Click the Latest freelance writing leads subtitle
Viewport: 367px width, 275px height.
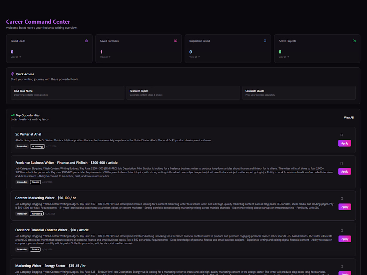point(30,119)
